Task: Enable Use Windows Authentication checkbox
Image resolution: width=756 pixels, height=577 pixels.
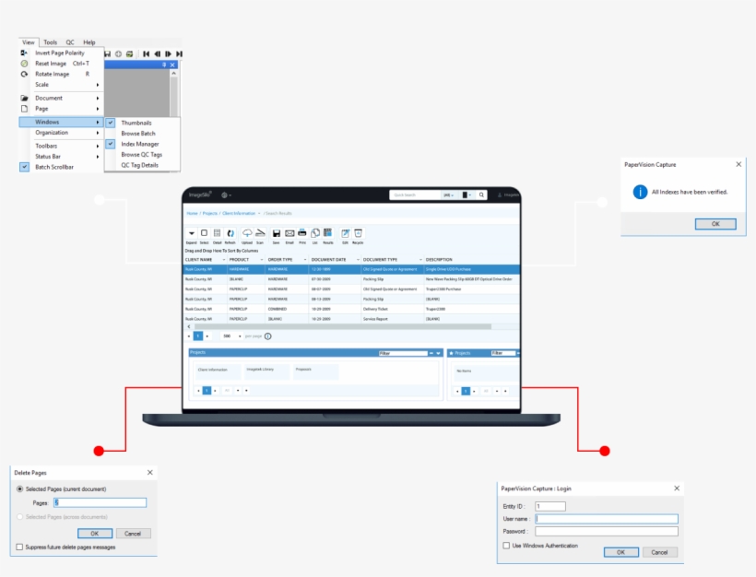Action: [x=506, y=546]
